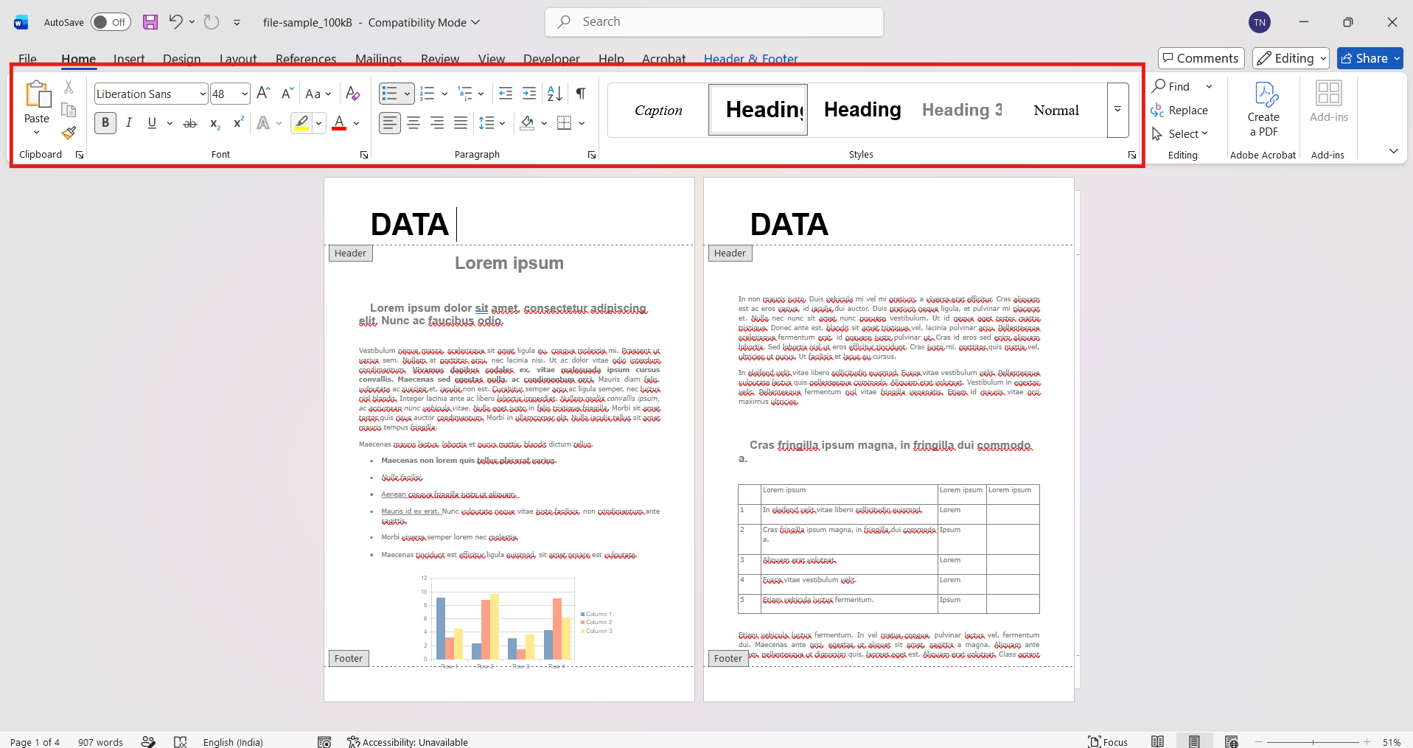Click the Paste clipboard icon
The image size is (1413, 748).
[37, 94]
